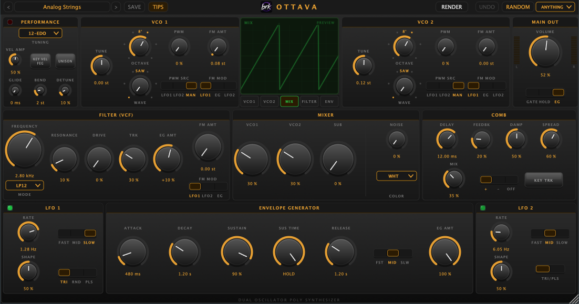This screenshot has width=579, height=304.
Task: Open the LP12 filter mode dropdown
Action: click(25, 185)
